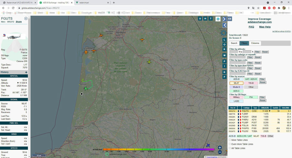Enable More Table Lines checkbox
292x158 pixels.
point(230,140)
